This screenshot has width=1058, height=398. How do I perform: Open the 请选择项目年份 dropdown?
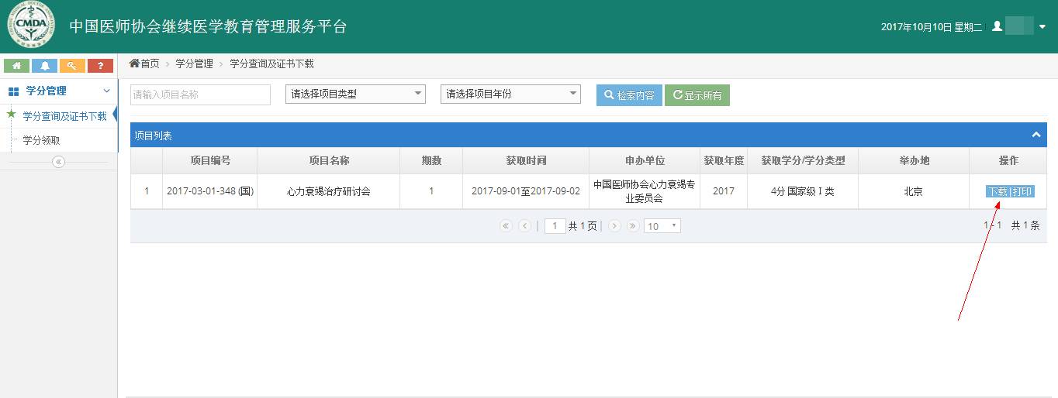point(510,94)
